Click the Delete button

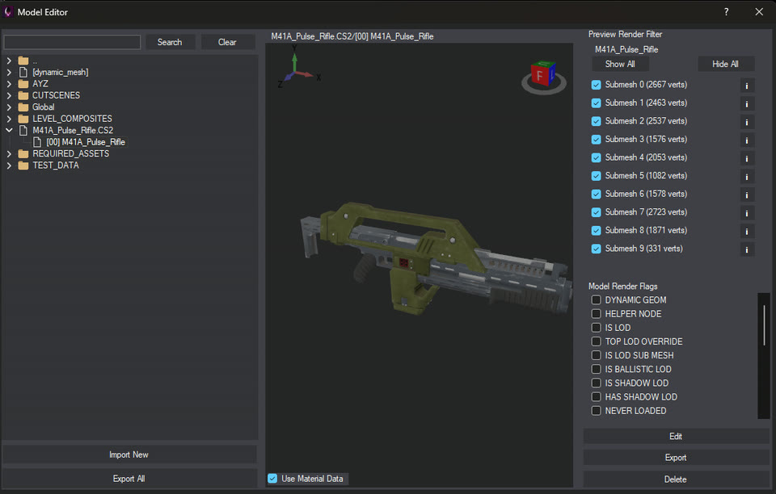pos(676,479)
